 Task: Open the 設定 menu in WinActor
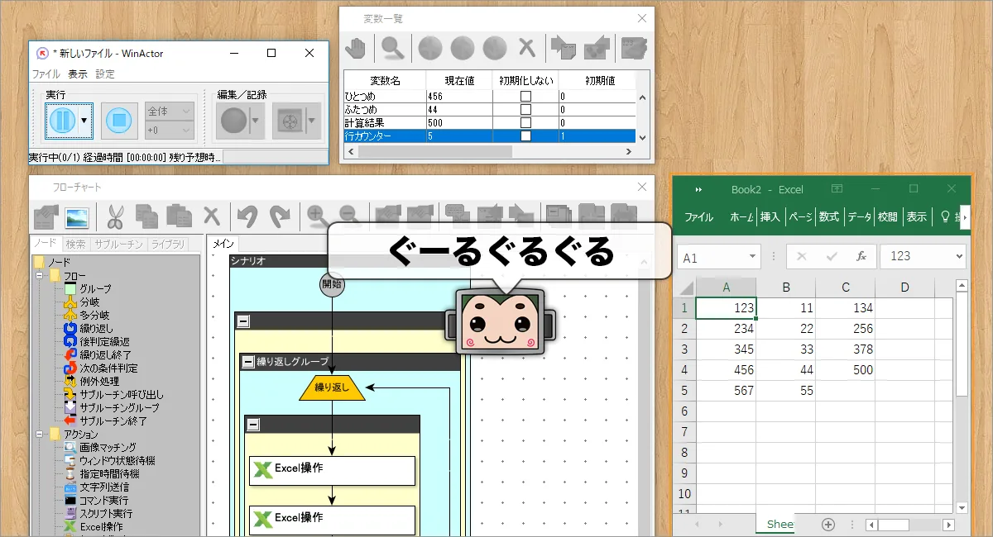point(105,74)
